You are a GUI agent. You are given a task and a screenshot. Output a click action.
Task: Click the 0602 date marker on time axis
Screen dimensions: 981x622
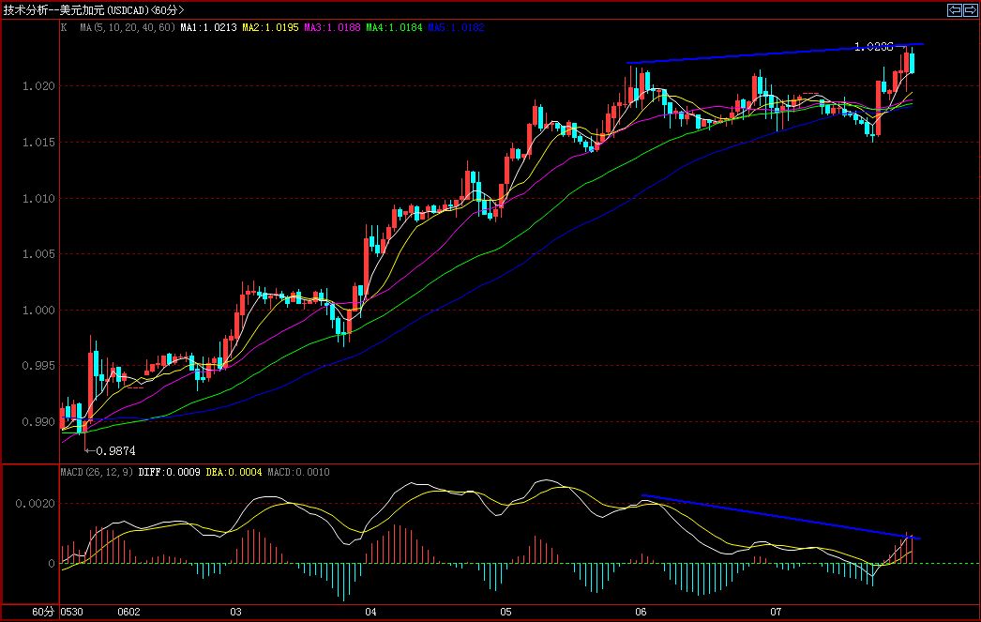(x=128, y=612)
